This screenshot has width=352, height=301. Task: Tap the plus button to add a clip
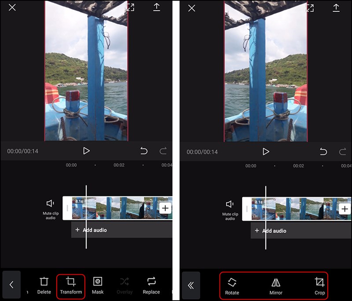[x=165, y=208]
